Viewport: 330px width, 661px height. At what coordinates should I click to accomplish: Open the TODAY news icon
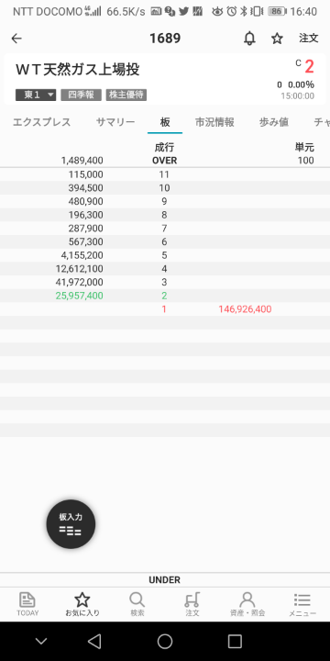[x=27, y=604]
